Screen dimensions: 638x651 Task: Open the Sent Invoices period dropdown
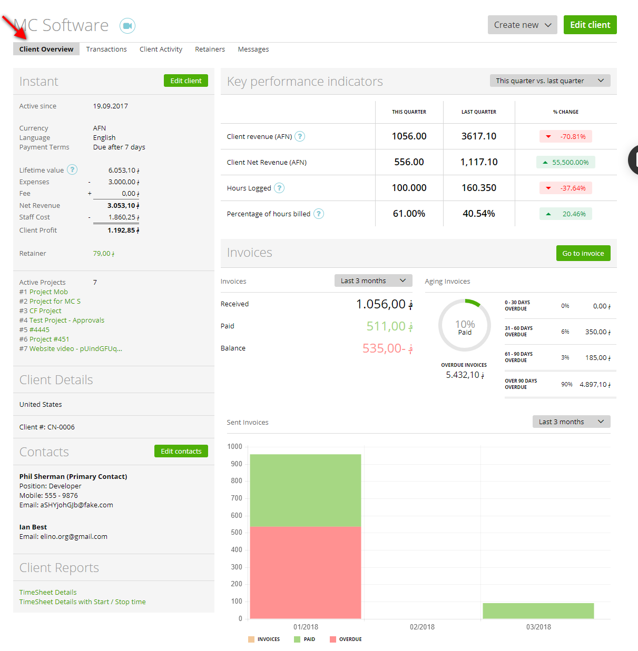pos(571,422)
